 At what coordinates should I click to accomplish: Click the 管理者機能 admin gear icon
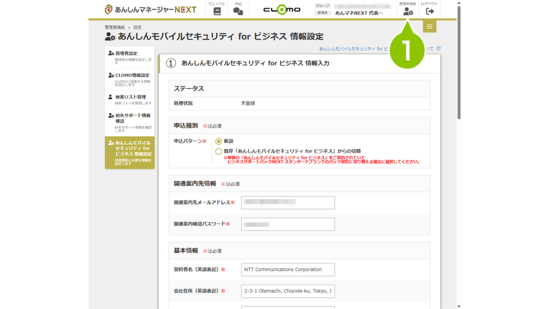tap(408, 12)
